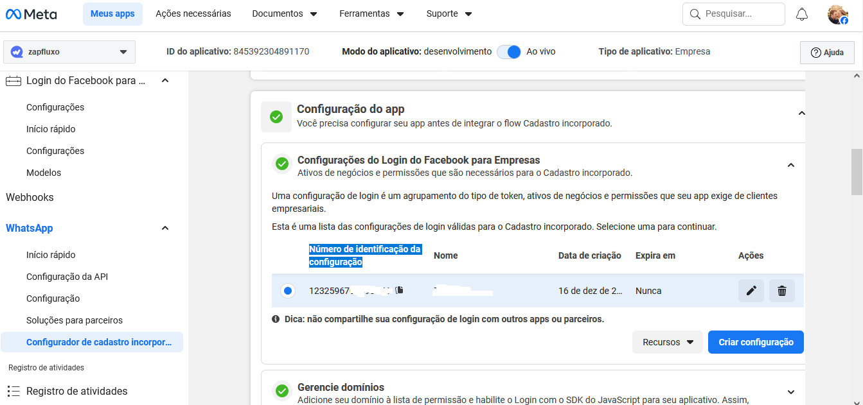The height and width of the screenshot is (405, 863).
Task: Expand the Gerencie domínios section
Action: point(790,392)
